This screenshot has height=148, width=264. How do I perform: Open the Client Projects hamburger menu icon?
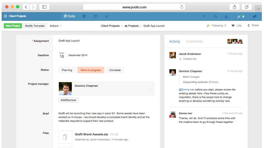pyautogui.click(x=5, y=16)
